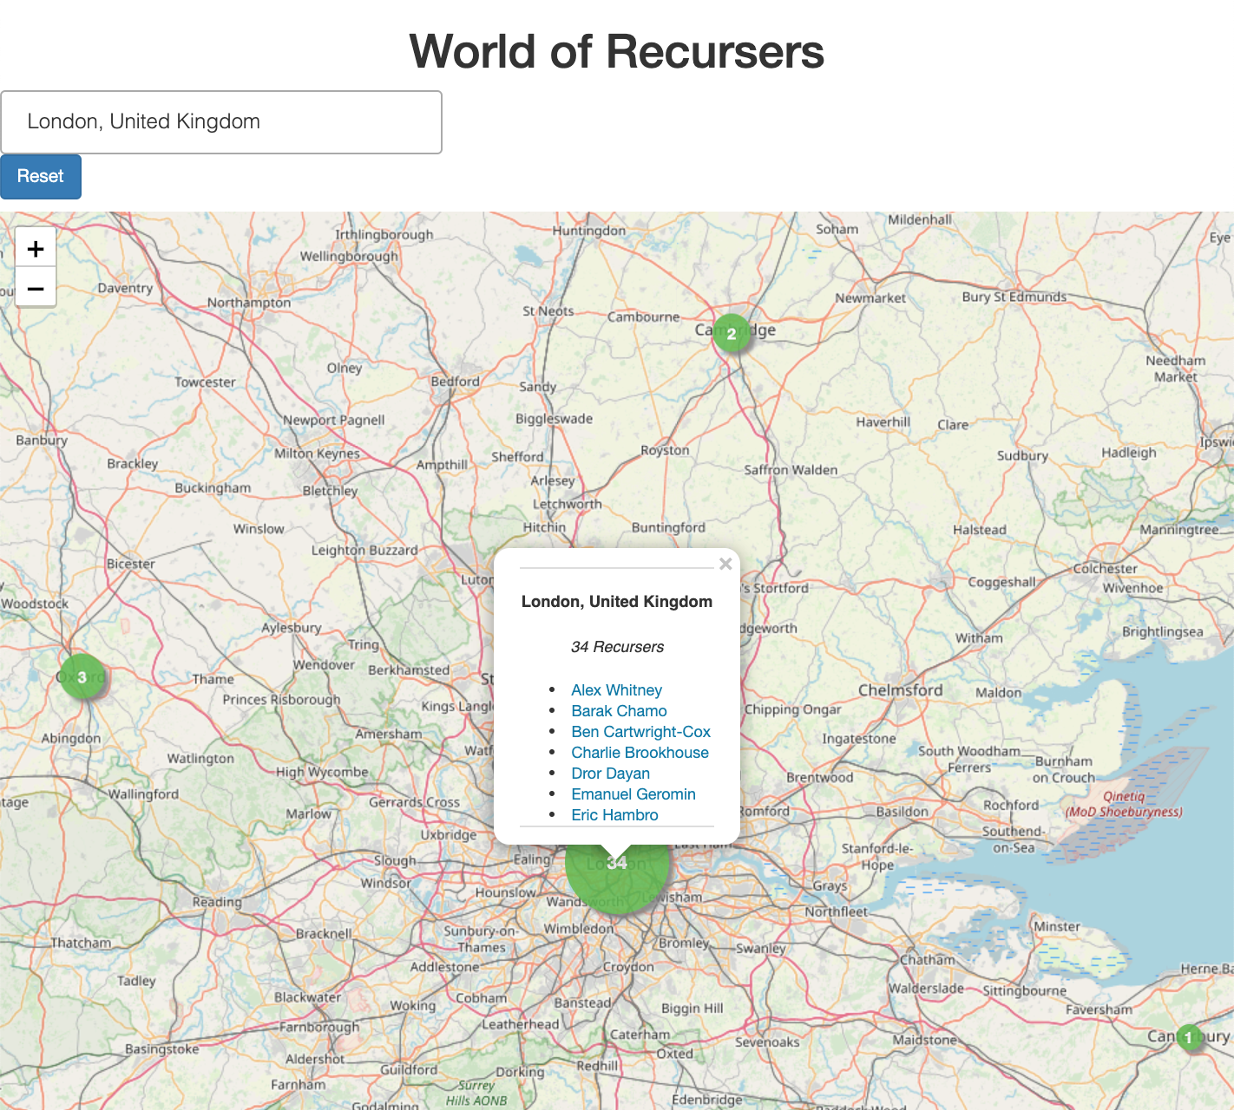Open Alex Whitney's profile link
The width and height of the screenshot is (1234, 1110).
pyautogui.click(x=616, y=690)
